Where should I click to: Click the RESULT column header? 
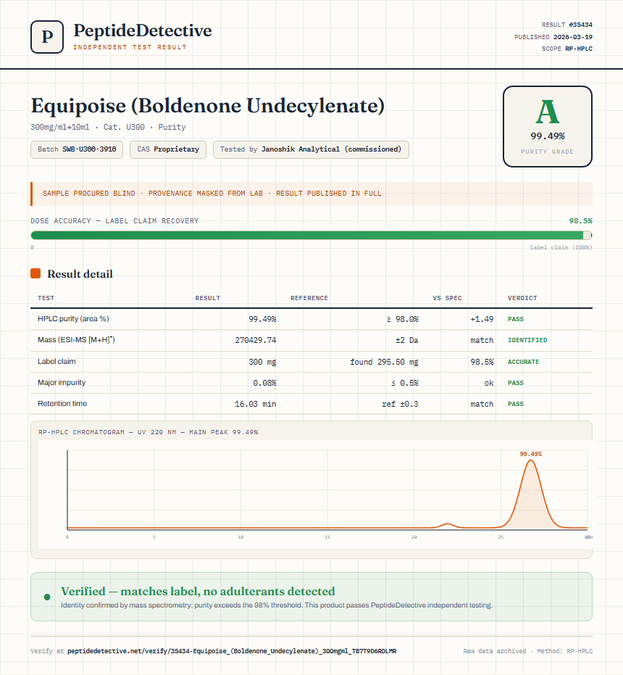coord(208,298)
